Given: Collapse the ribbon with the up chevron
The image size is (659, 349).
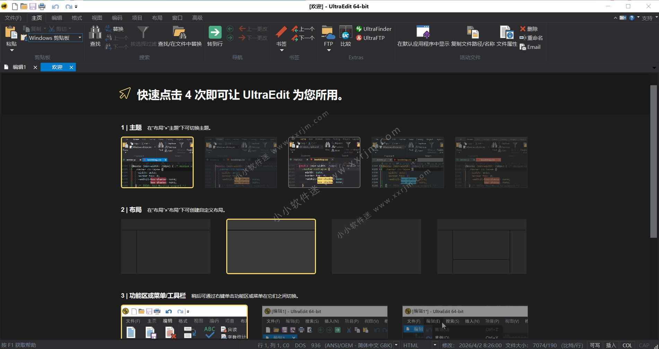Looking at the screenshot, I should (x=615, y=18).
